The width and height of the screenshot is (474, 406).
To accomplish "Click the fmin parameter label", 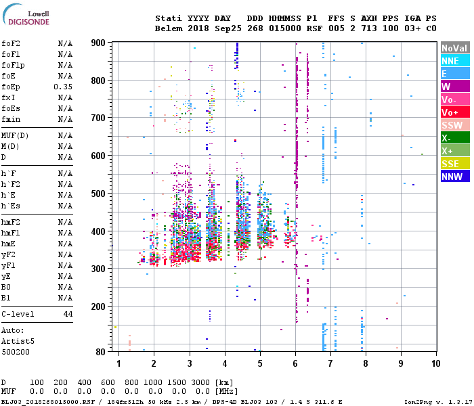I will tap(11, 119).
